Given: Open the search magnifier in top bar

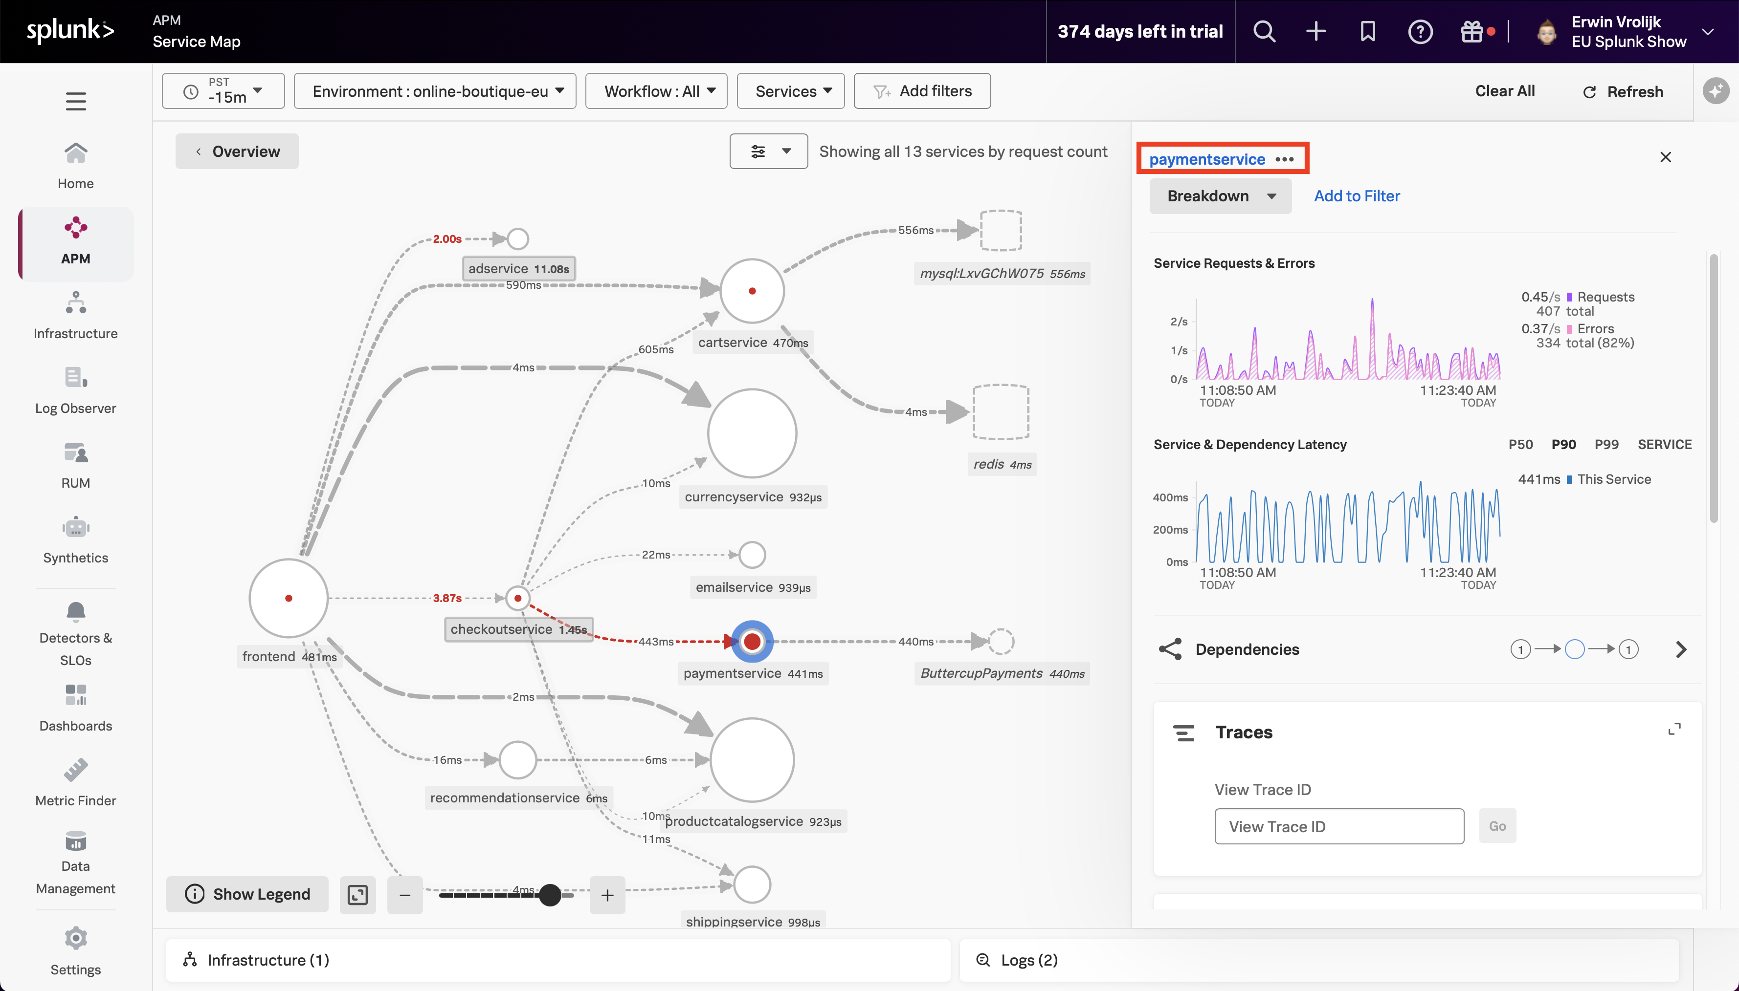Looking at the screenshot, I should coord(1264,31).
